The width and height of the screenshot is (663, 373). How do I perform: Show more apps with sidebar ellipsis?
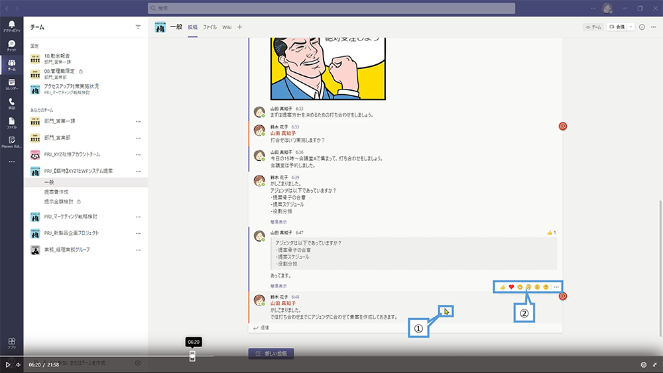click(11, 162)
